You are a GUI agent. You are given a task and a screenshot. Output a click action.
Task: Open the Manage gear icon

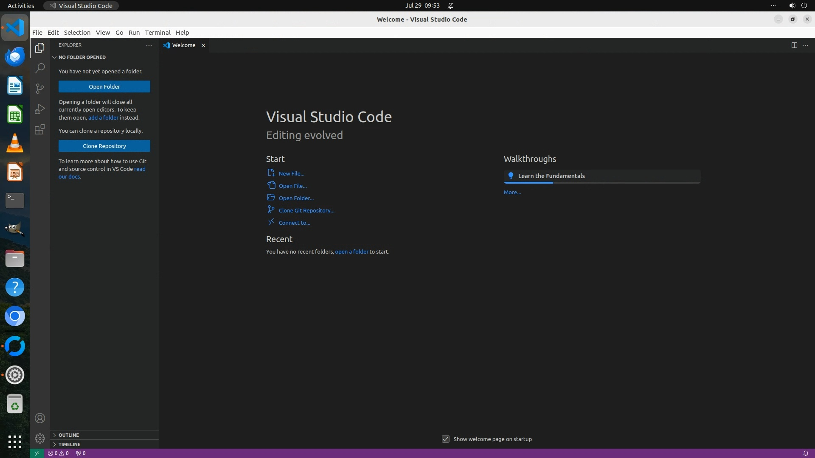click(x=40, y=438)
